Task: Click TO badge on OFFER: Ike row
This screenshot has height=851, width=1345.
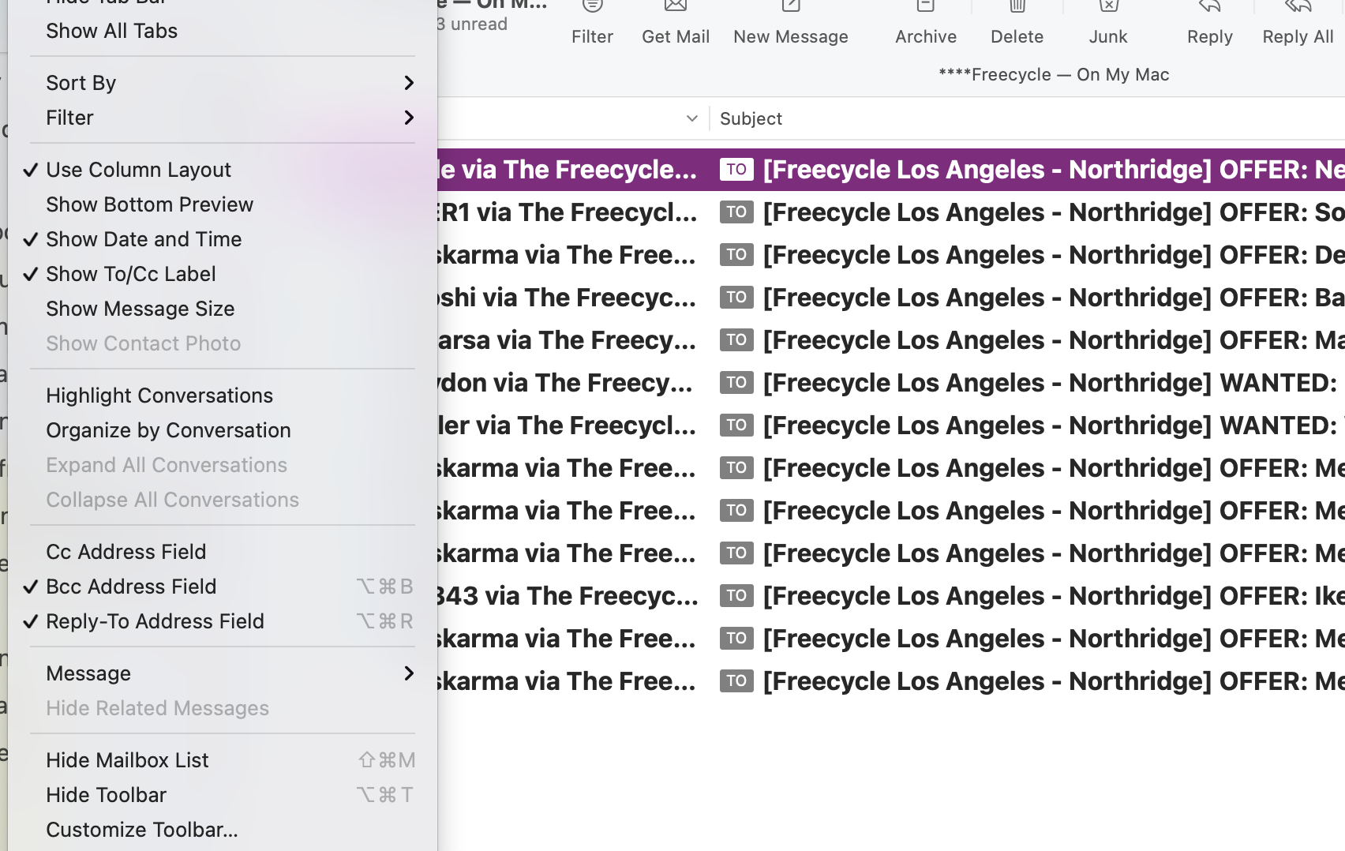Action: pyautogui.click(x=736, y=596)
